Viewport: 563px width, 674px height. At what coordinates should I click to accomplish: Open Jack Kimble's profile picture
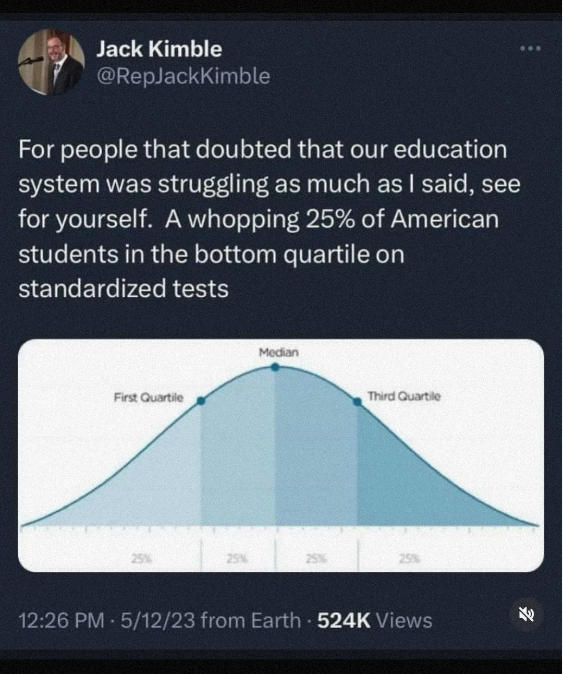point(51,62)
